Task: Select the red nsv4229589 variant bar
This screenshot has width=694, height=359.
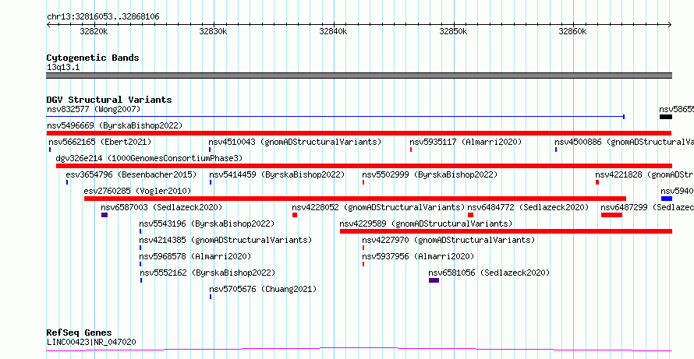Action: [x=506, y=231]
